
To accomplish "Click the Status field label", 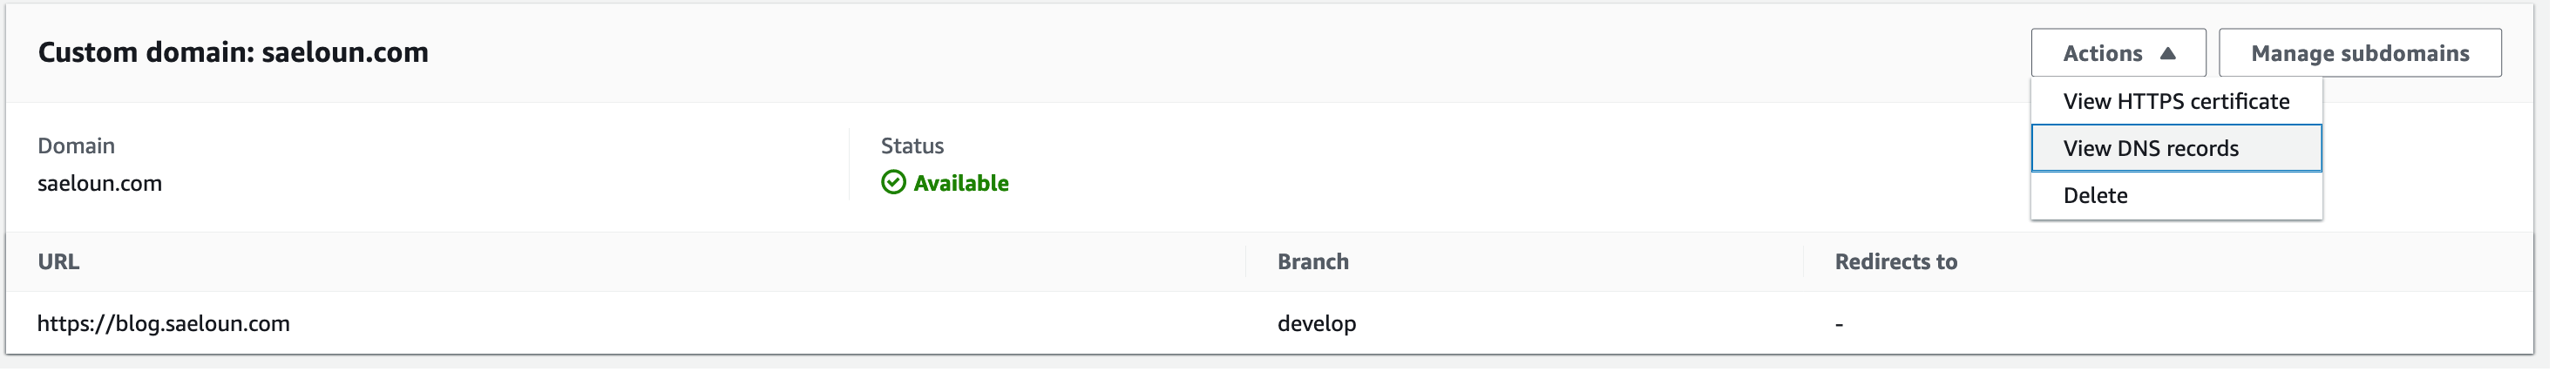I will point(911,146).
